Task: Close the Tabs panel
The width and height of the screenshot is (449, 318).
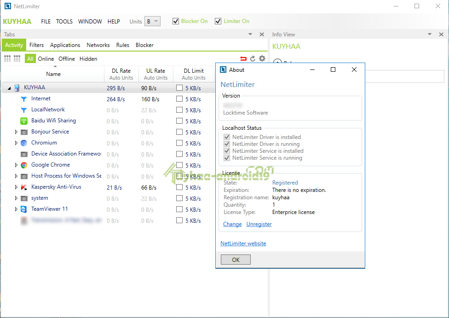Action: (x=262, y=35)
